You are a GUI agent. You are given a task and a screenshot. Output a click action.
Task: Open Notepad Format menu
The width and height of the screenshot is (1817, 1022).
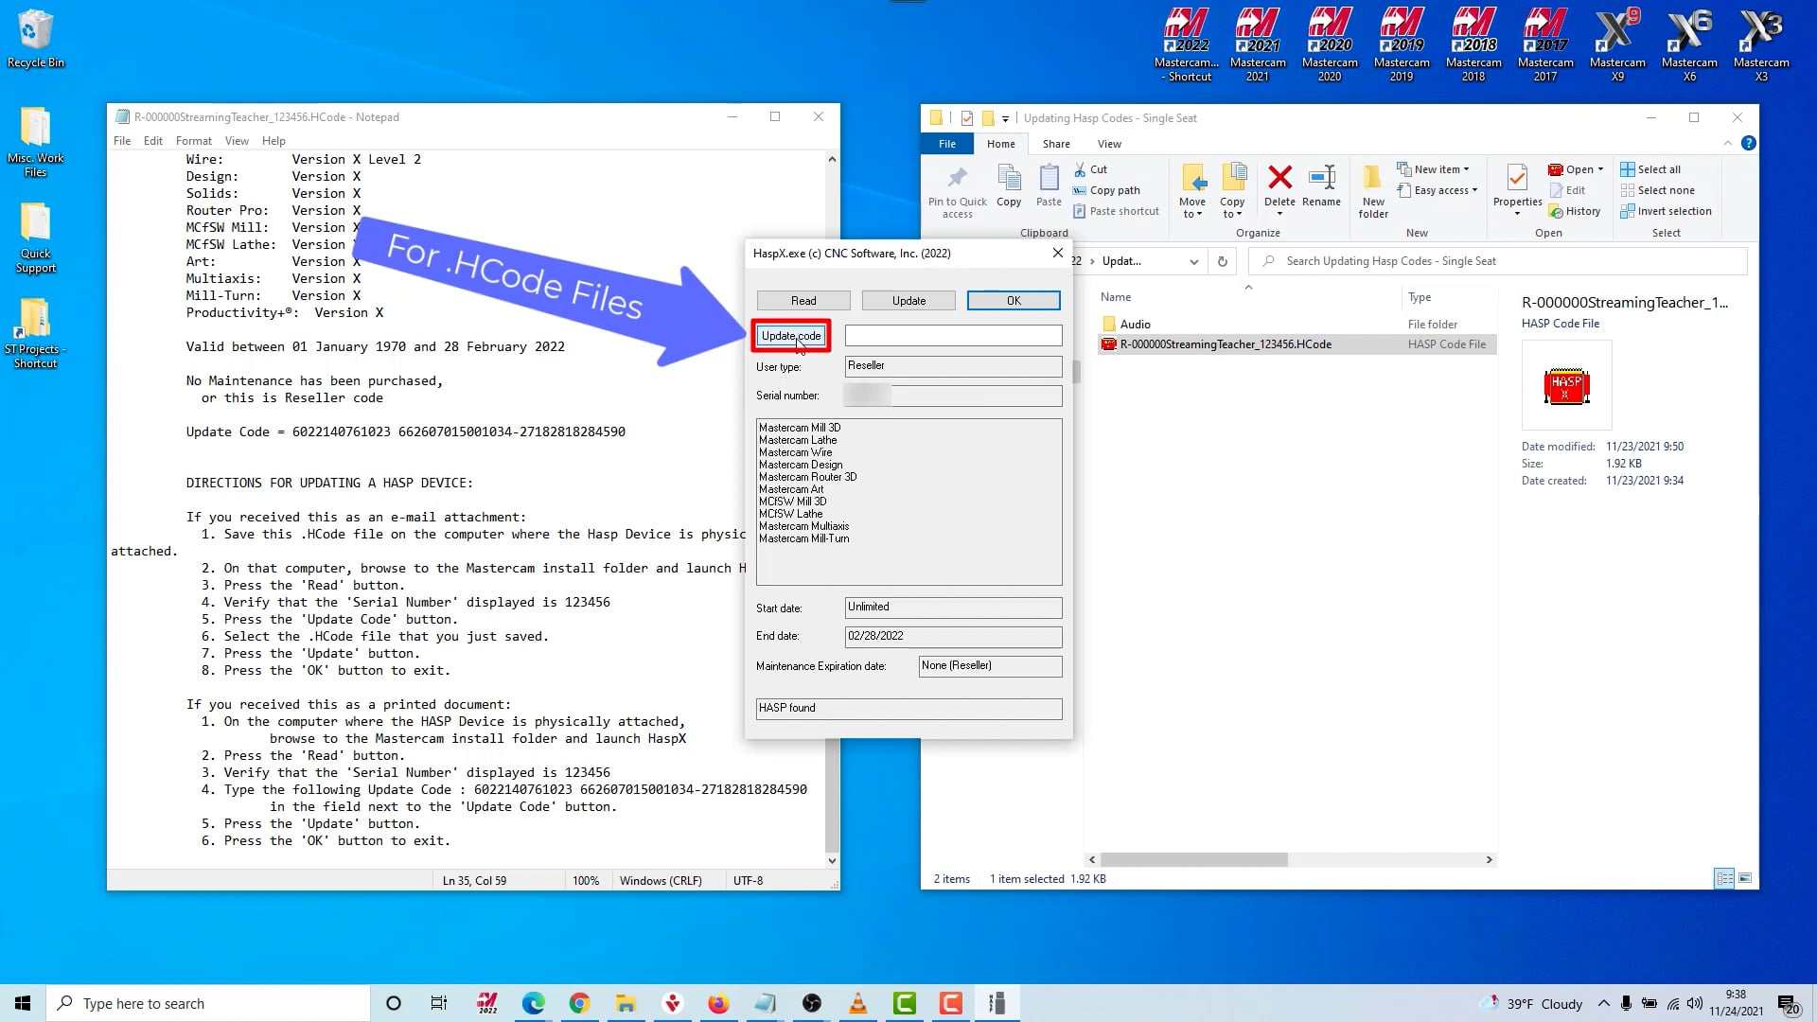[194, 141]
